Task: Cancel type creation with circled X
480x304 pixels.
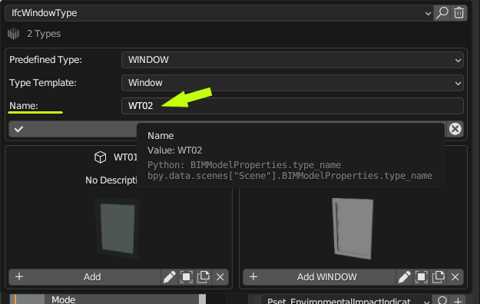Action: [x=455, y=129]
